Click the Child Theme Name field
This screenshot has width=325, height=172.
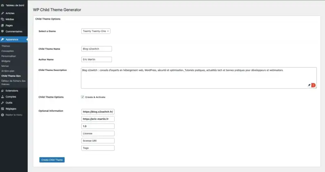[97, 49]
